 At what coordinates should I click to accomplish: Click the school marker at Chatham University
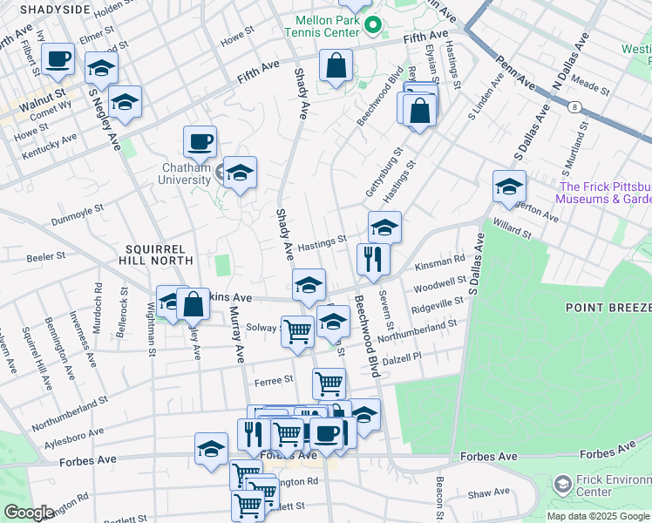coord(239,173)
